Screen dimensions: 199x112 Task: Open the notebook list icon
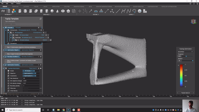click(8, 11)
